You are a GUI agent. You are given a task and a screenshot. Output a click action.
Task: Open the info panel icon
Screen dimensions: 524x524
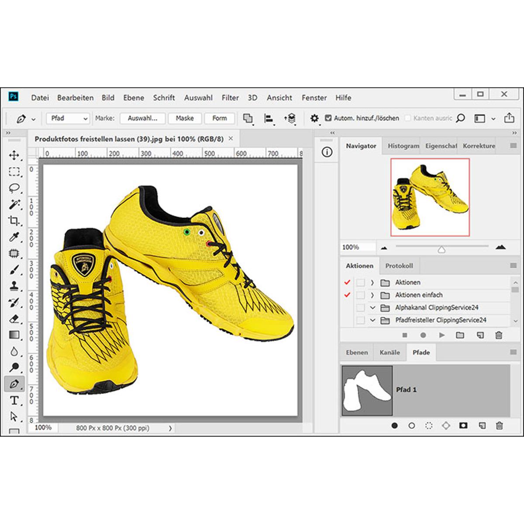coord(327,152)
